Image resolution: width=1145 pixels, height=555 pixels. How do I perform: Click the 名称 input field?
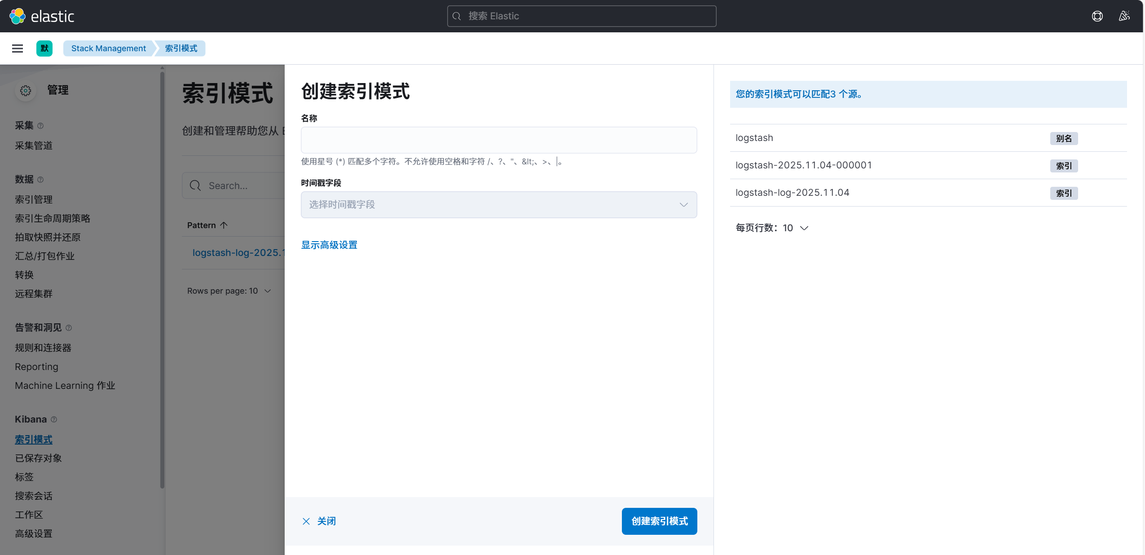coord(498,140)
